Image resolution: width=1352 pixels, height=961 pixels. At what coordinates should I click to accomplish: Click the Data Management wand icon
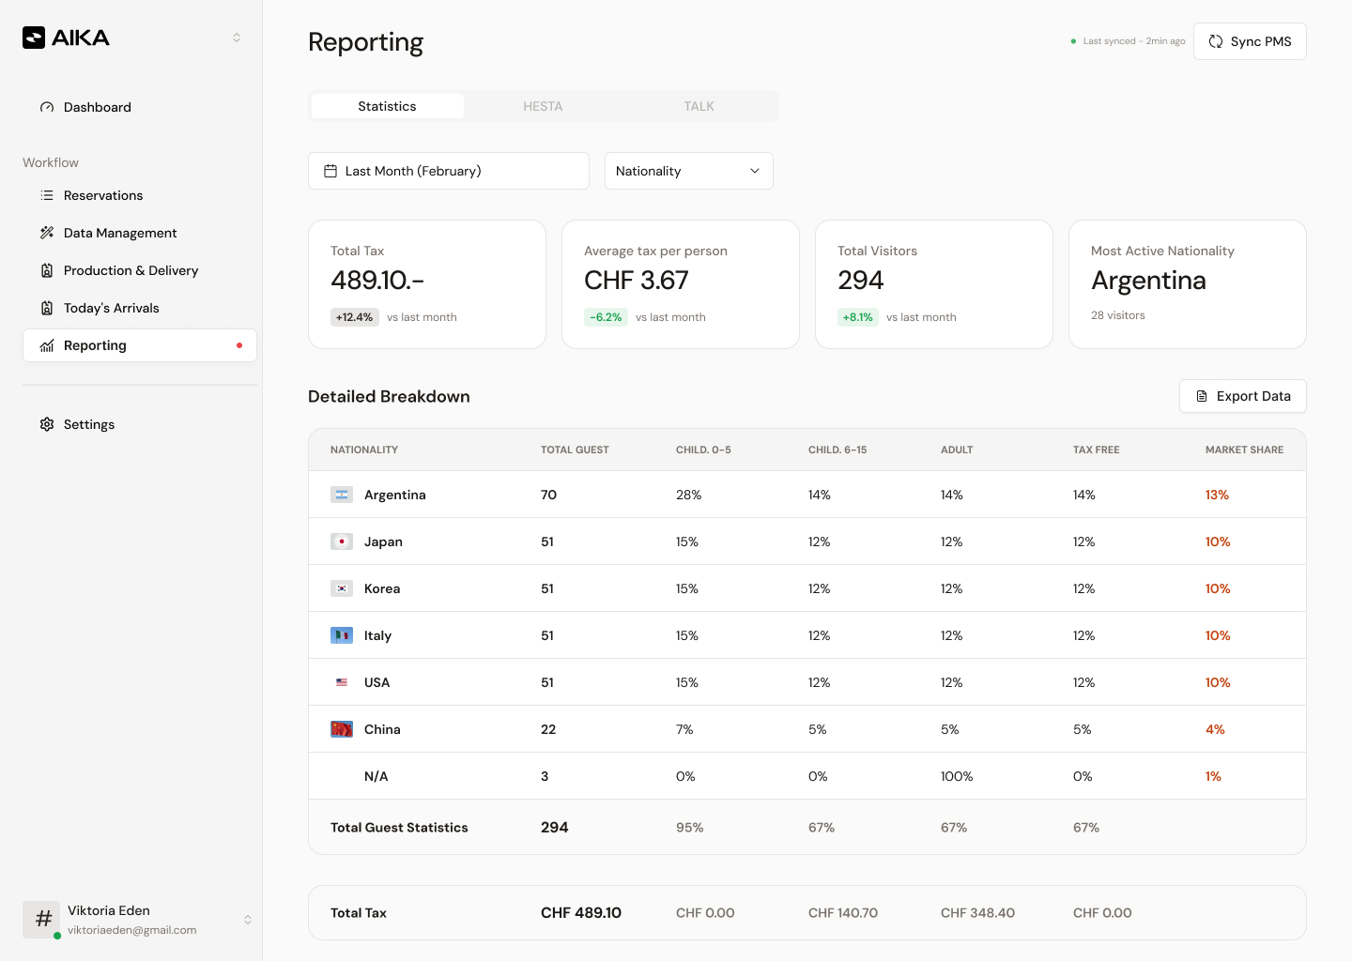47,233
